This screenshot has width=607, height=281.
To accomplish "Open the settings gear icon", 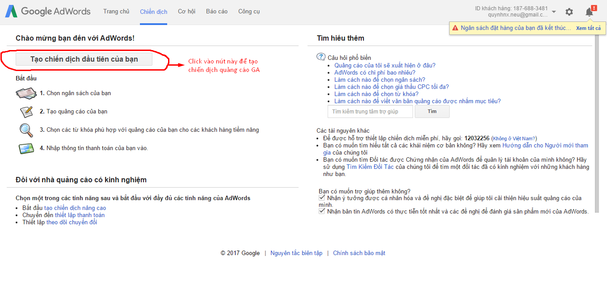I will (x=569, y=12).
